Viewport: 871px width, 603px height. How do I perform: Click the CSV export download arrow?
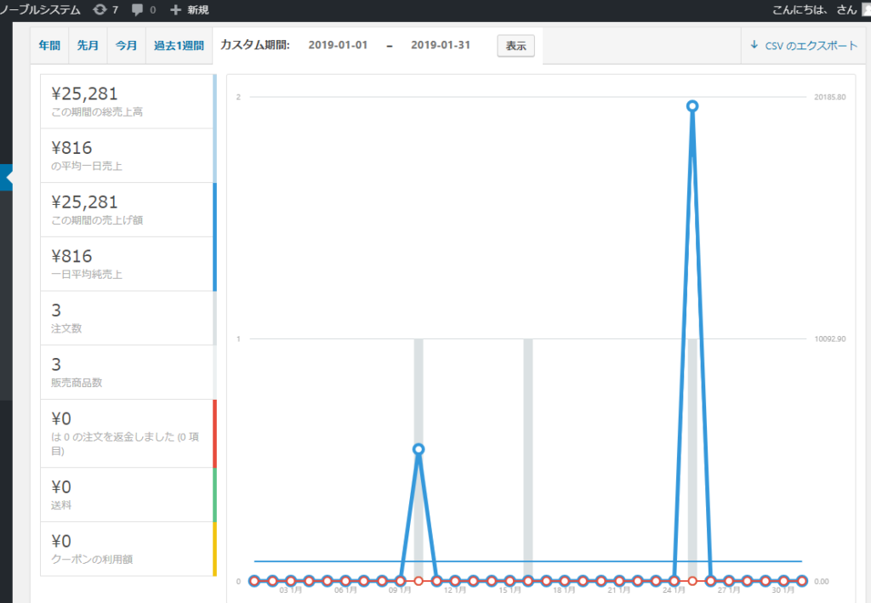click(754, 45)
